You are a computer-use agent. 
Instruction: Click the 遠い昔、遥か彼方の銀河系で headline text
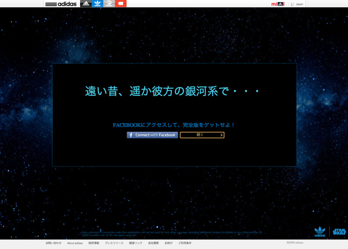pyautogui.click(x=172, y=91)
